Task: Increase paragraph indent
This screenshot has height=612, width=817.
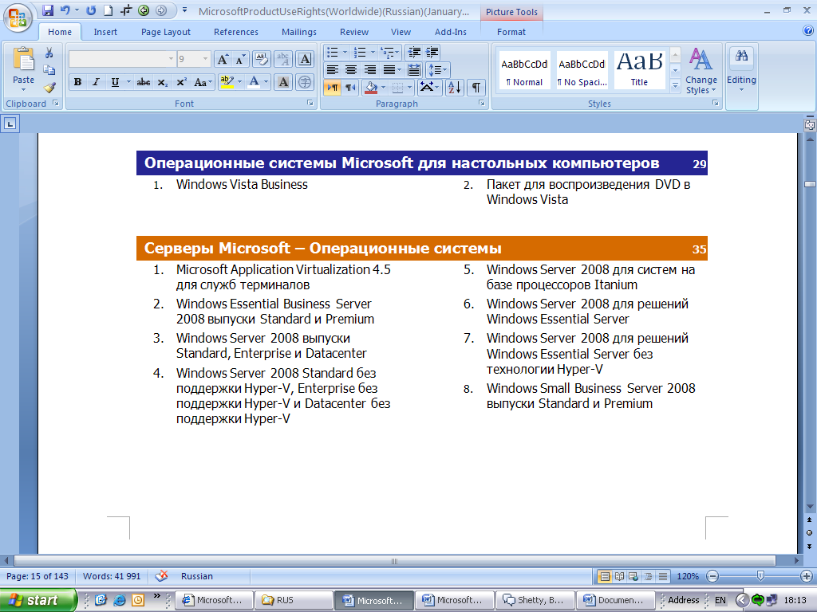Action: click(432, 52)
